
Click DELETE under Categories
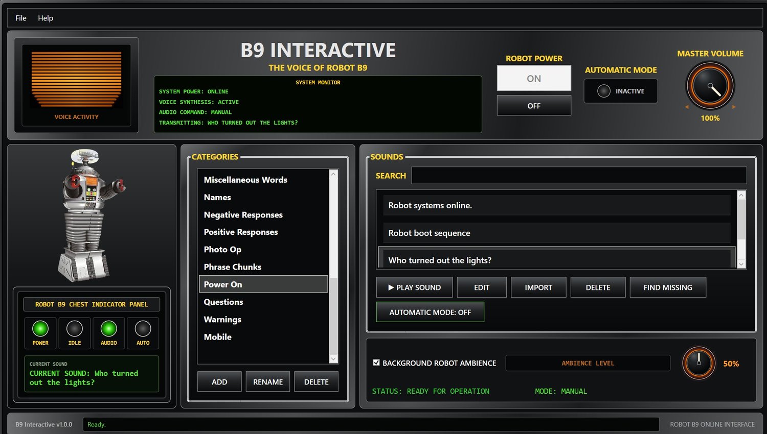[x=317, y=382]
